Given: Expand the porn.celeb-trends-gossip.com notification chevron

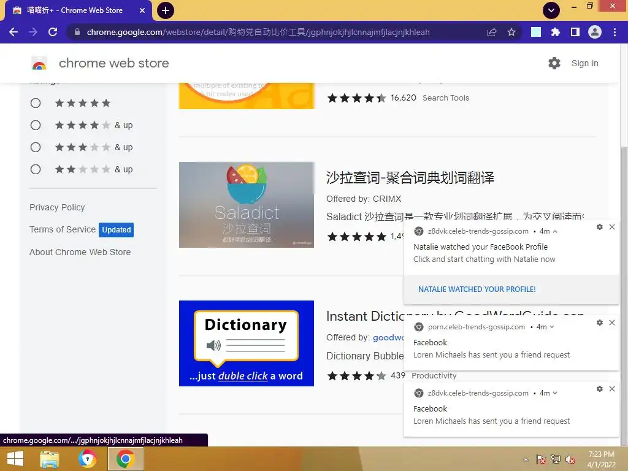Looking at the screenshot, I should pos(552,327).
